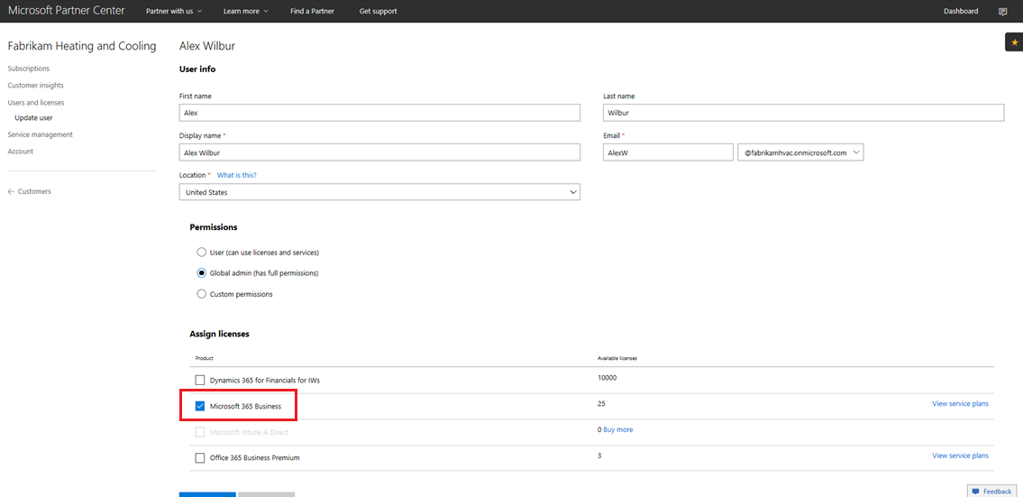
Task: Click the Buy more link
Action: coord(617,429)
